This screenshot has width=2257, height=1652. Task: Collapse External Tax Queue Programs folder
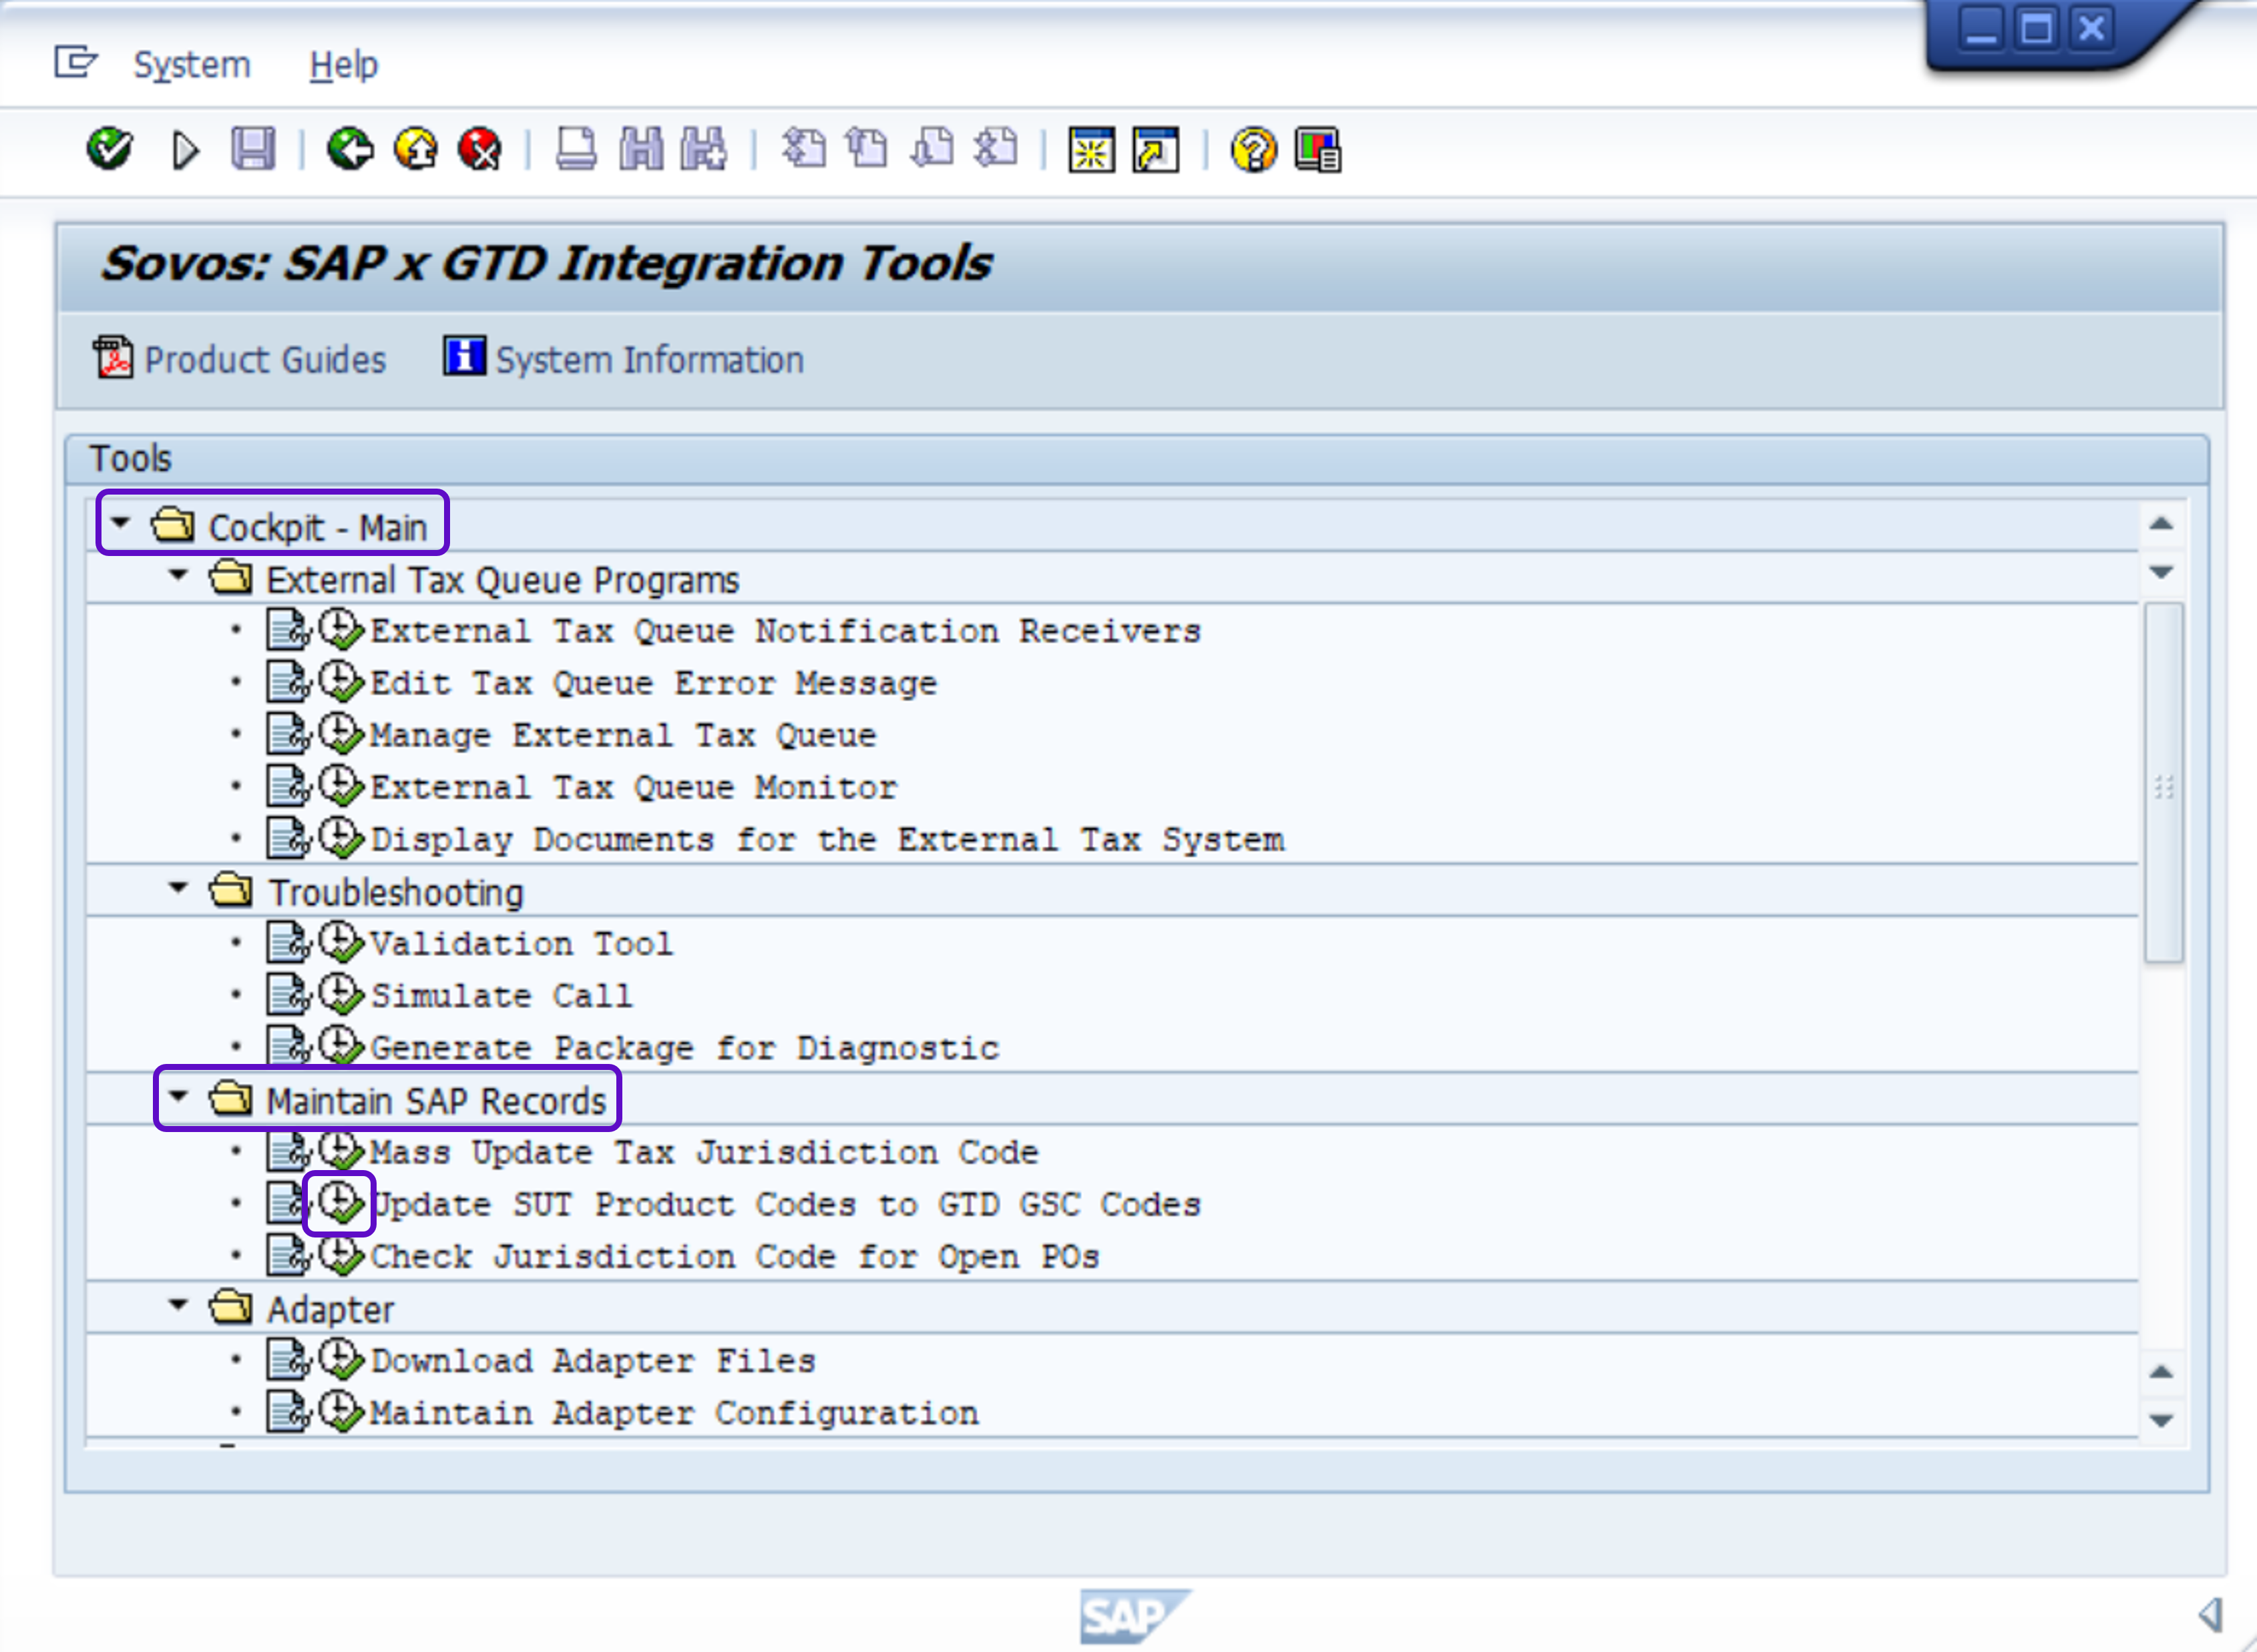(x=178, y=575)
